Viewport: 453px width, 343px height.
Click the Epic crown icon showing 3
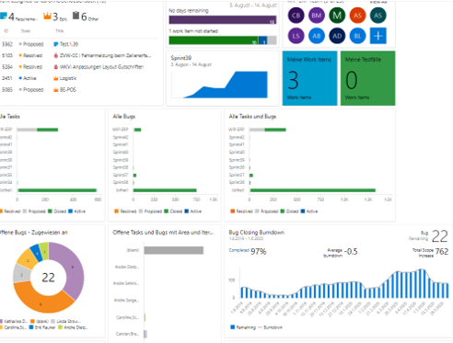47,16
